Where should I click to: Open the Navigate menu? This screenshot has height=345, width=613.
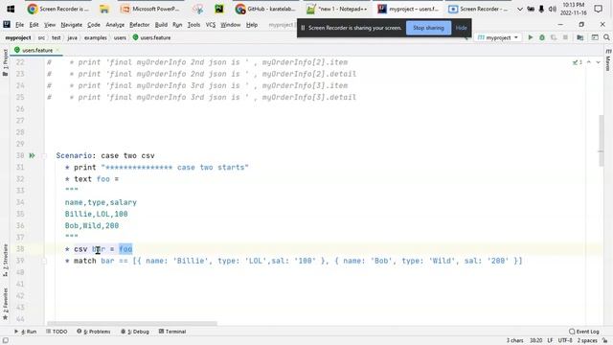[72, 25]
